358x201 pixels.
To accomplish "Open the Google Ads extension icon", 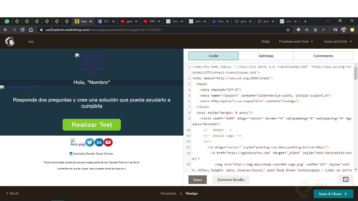I will point(307,30).
